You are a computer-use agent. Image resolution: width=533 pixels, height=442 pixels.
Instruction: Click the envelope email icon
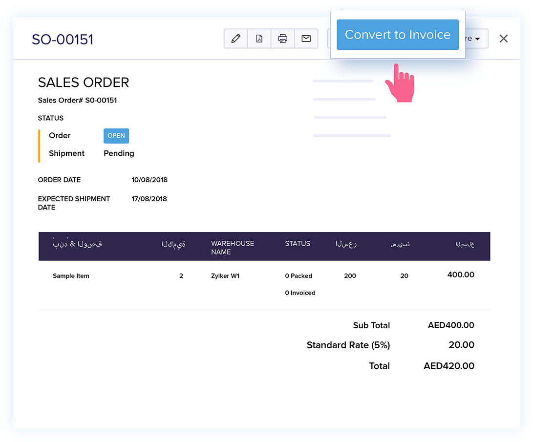[306, 39]
